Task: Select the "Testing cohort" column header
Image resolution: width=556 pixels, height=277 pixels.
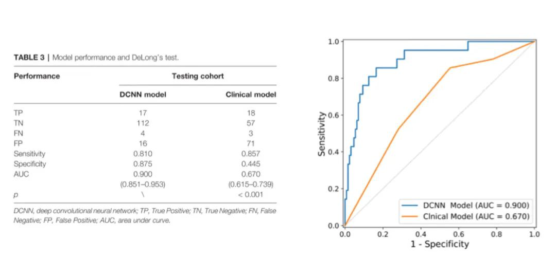Action: pos(198,76)
